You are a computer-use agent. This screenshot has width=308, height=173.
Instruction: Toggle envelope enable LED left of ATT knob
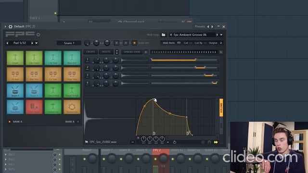point(138,138)
